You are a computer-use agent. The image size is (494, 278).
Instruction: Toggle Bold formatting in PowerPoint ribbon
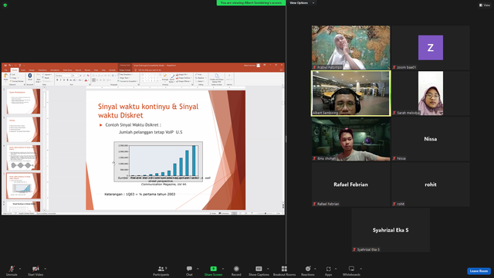point(57,80)
